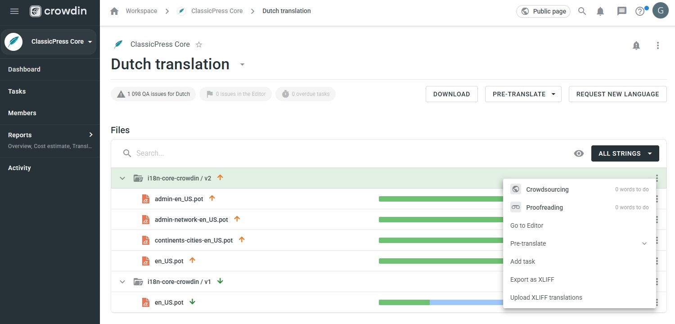The width and height of the screenshot is (675, 324).
Task: Star the ClassicPress Core project
Action: point(199,44)
